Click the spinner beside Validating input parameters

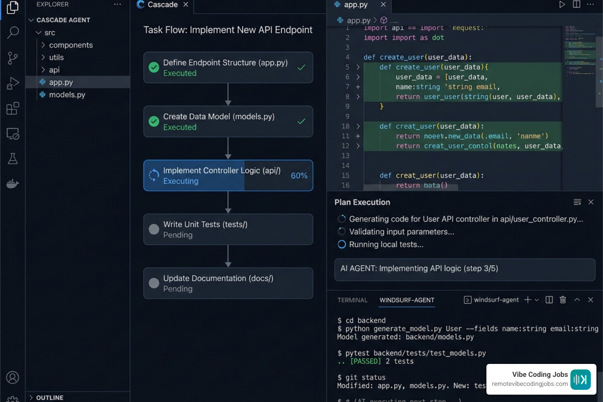click(342, 232)
